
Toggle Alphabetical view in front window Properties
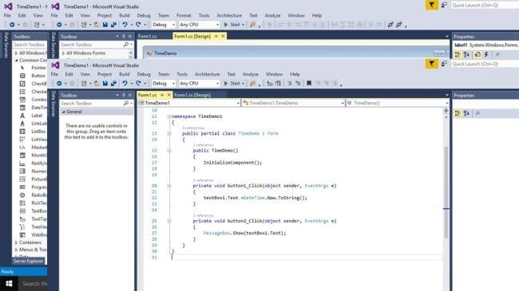467,113
